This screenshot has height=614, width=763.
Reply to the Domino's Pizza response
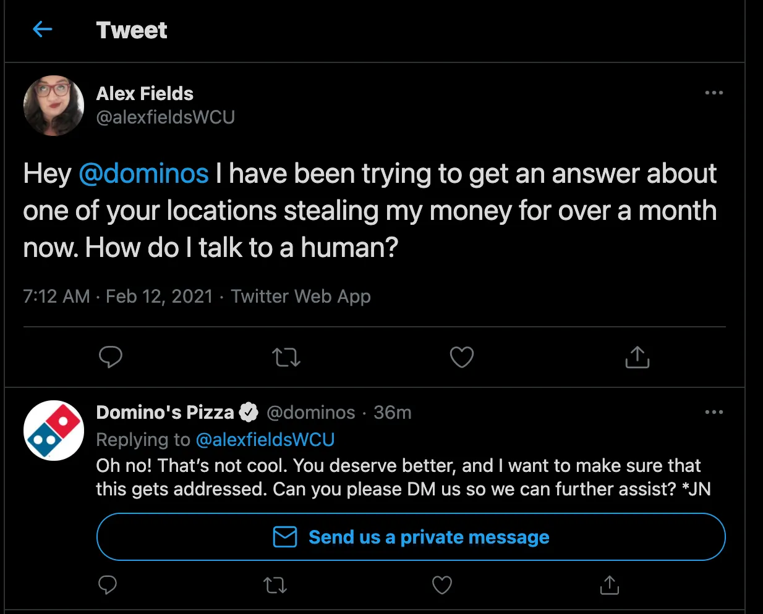pyautogui.click(x=108, y=585)
